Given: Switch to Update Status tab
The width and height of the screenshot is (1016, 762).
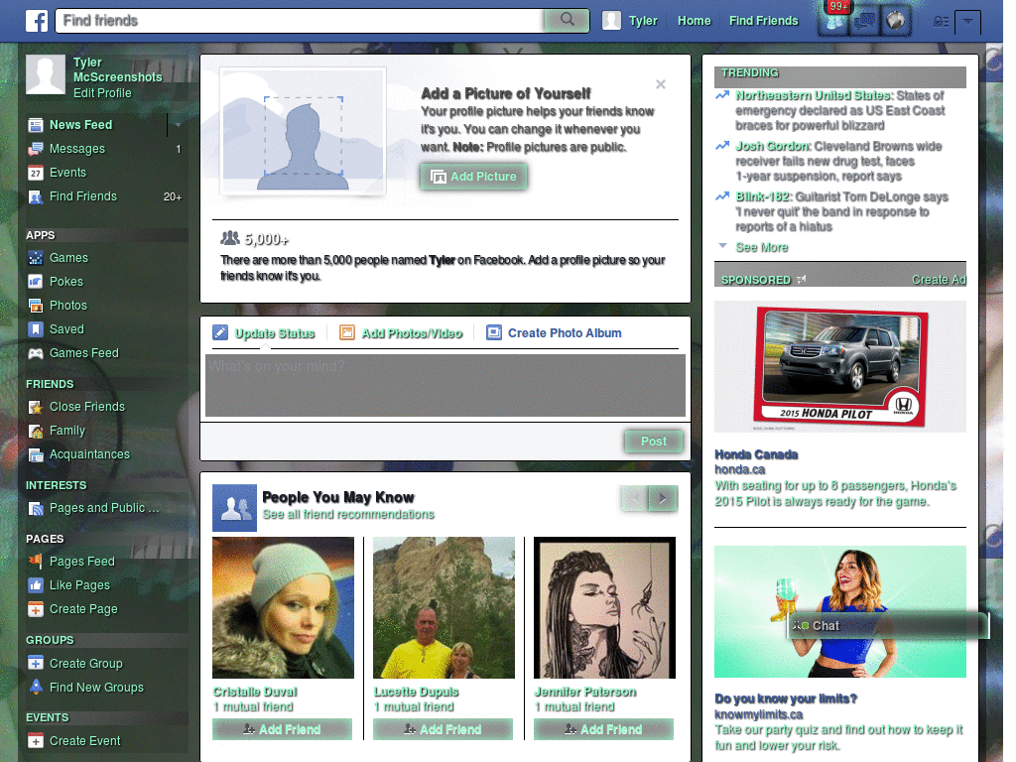Looking at the screenshot, I should point(264,333).
